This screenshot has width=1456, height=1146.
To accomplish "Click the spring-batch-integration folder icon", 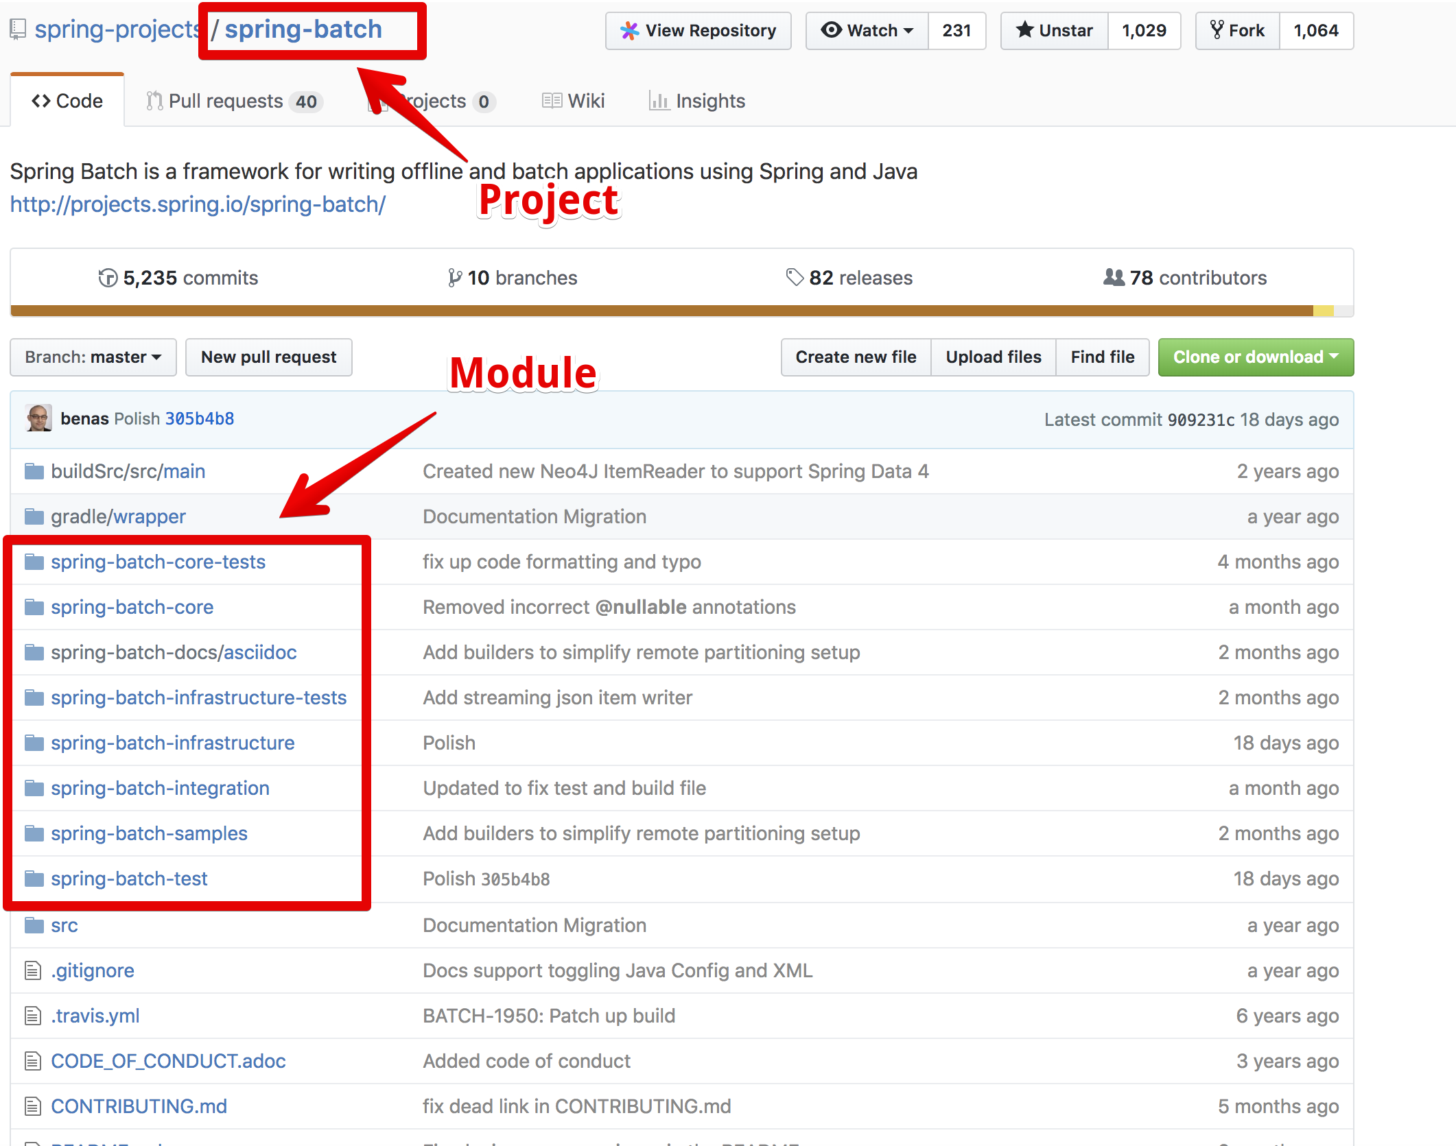I will 34,788.
